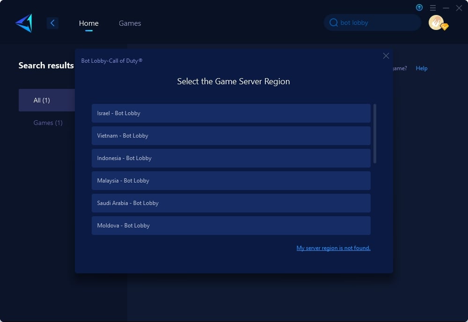Open the user profile avatar
This screenshot has height=322, width=468.
pyautogui.click(x=436, y=22)
